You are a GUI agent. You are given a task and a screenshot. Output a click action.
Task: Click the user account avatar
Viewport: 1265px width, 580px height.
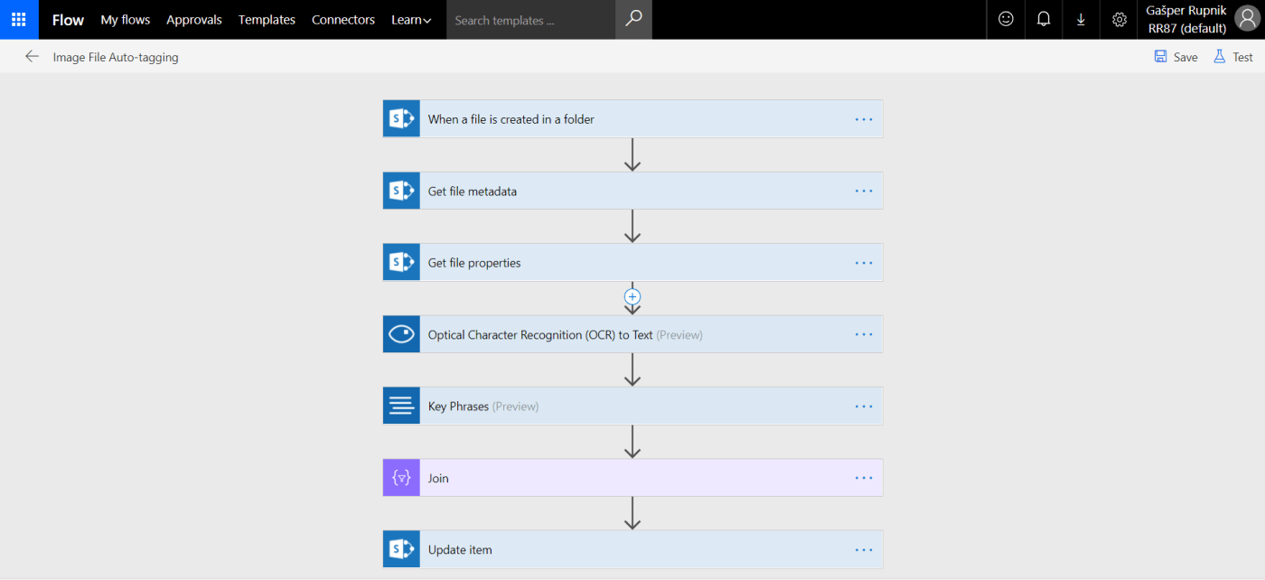(x=1247, y=19)
